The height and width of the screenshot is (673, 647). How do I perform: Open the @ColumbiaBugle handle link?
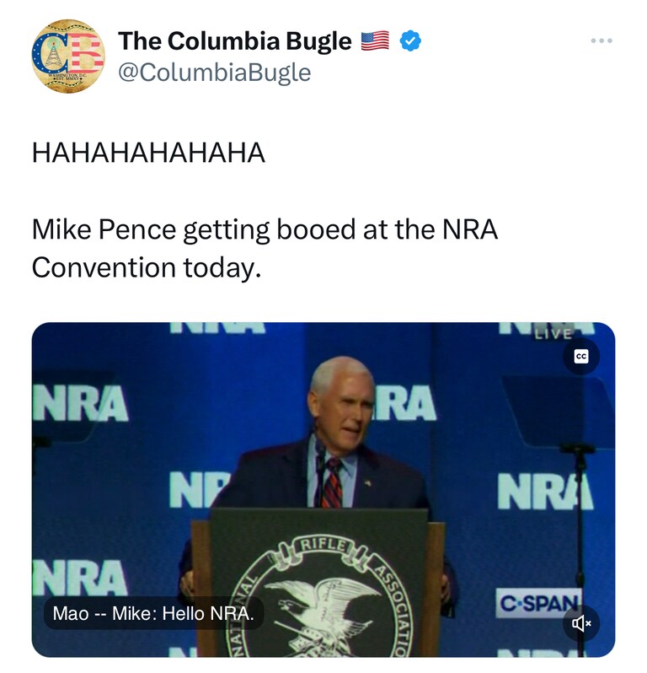pyautogui.click(x=214, y=73)
